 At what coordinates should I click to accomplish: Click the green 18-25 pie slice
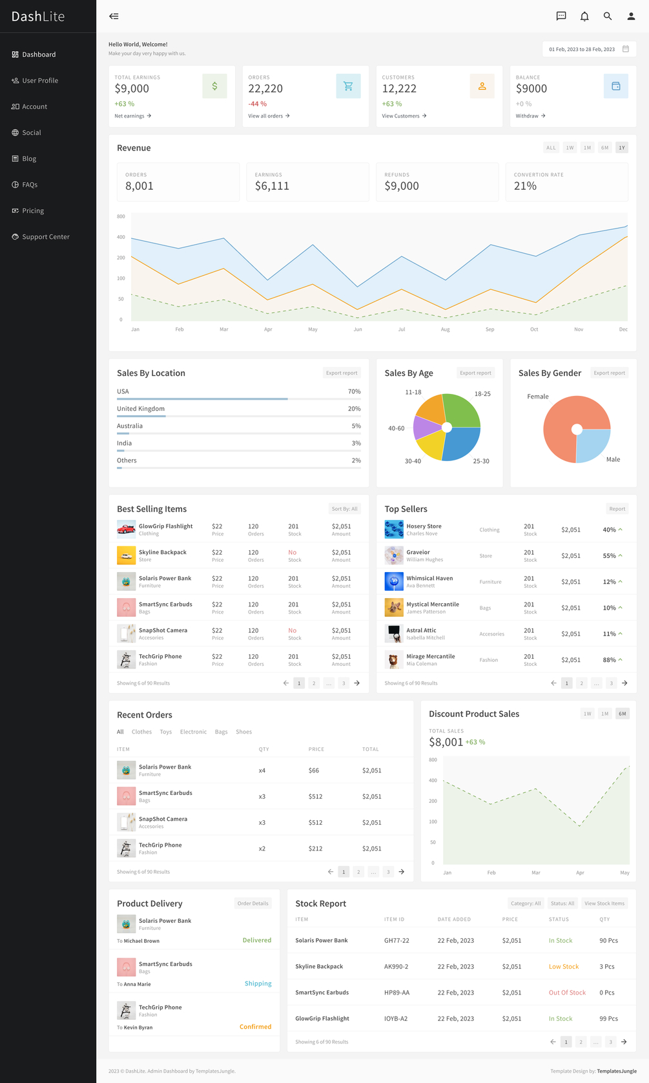[464, 410]
